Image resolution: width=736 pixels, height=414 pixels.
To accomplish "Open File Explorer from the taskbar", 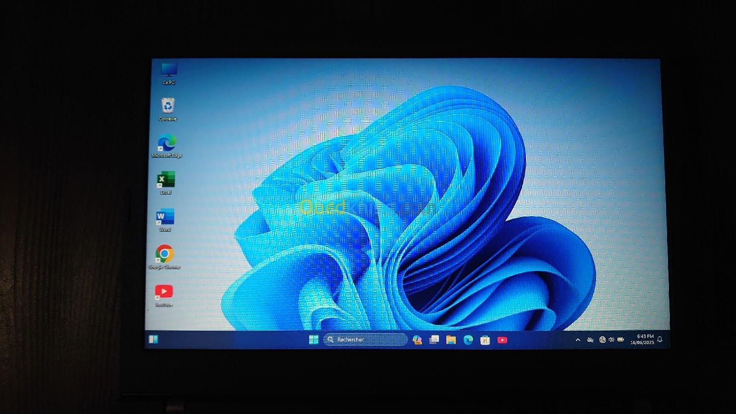I will pos(451,340).
